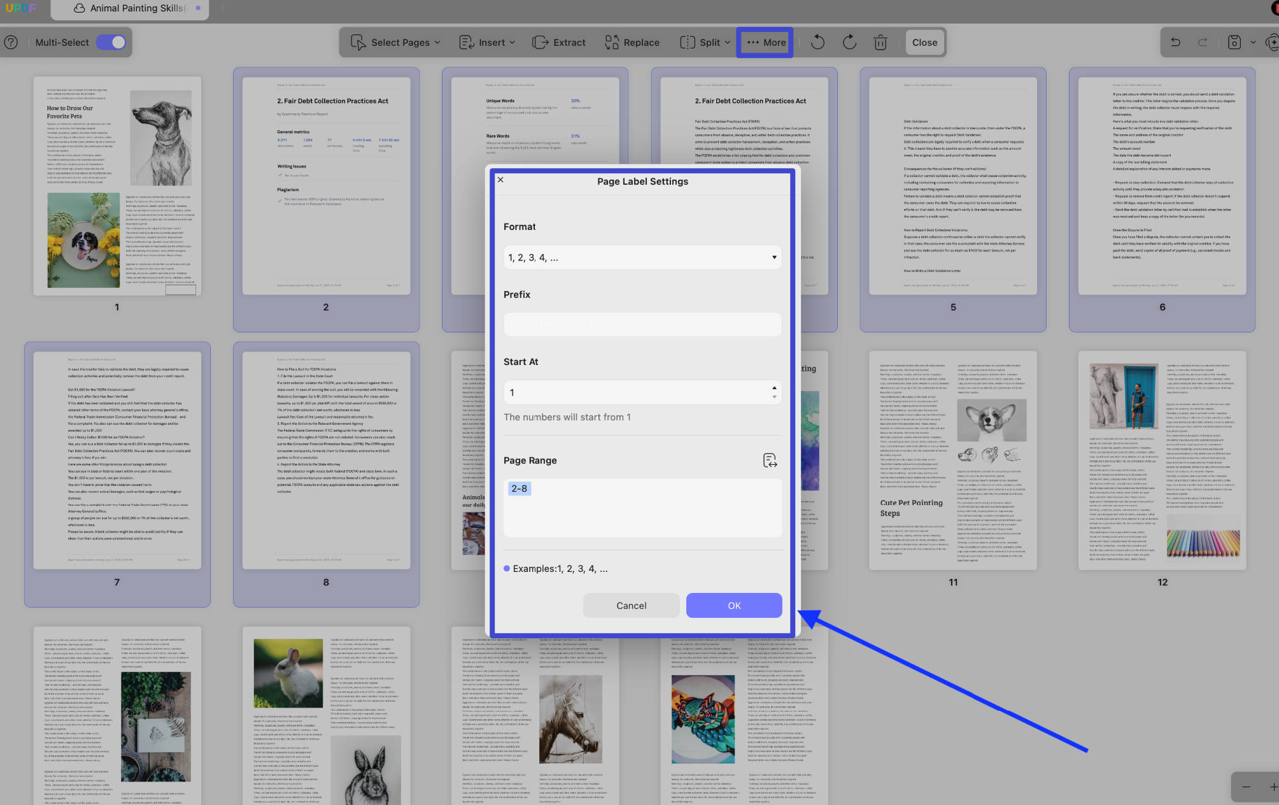This screenshot has height=805, width=1279.
Task: Click the undo arrow icon
Action: pyautogui.click(x=1175, y=43)
